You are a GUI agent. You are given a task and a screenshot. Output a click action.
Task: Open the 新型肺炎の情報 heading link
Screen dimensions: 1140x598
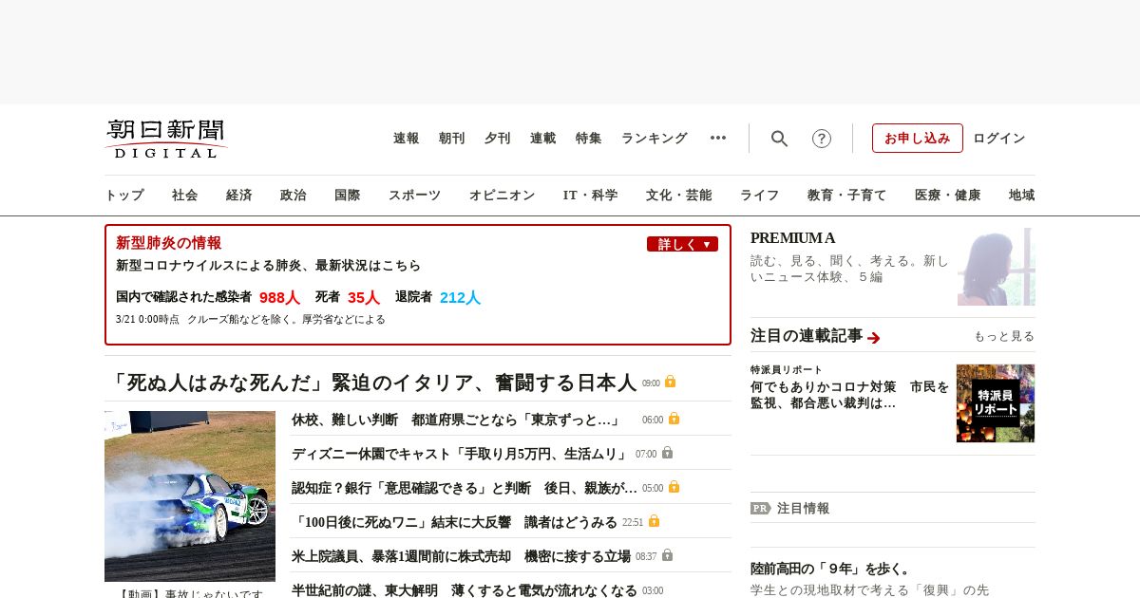[x=169, y=243]
